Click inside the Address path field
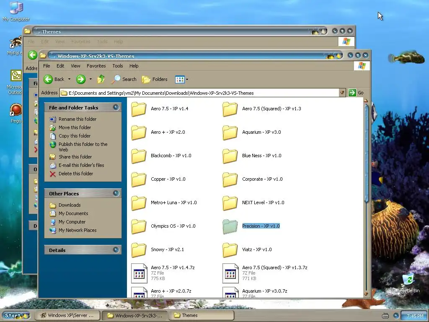The height and width of the screenshot is (322, 429). [x=199, y=93]
